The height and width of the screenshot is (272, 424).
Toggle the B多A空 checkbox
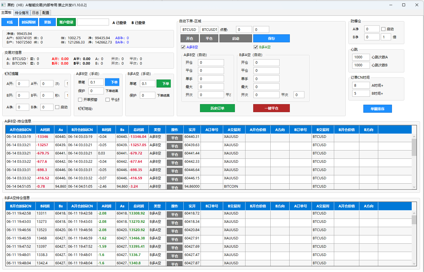click(256, 47)
